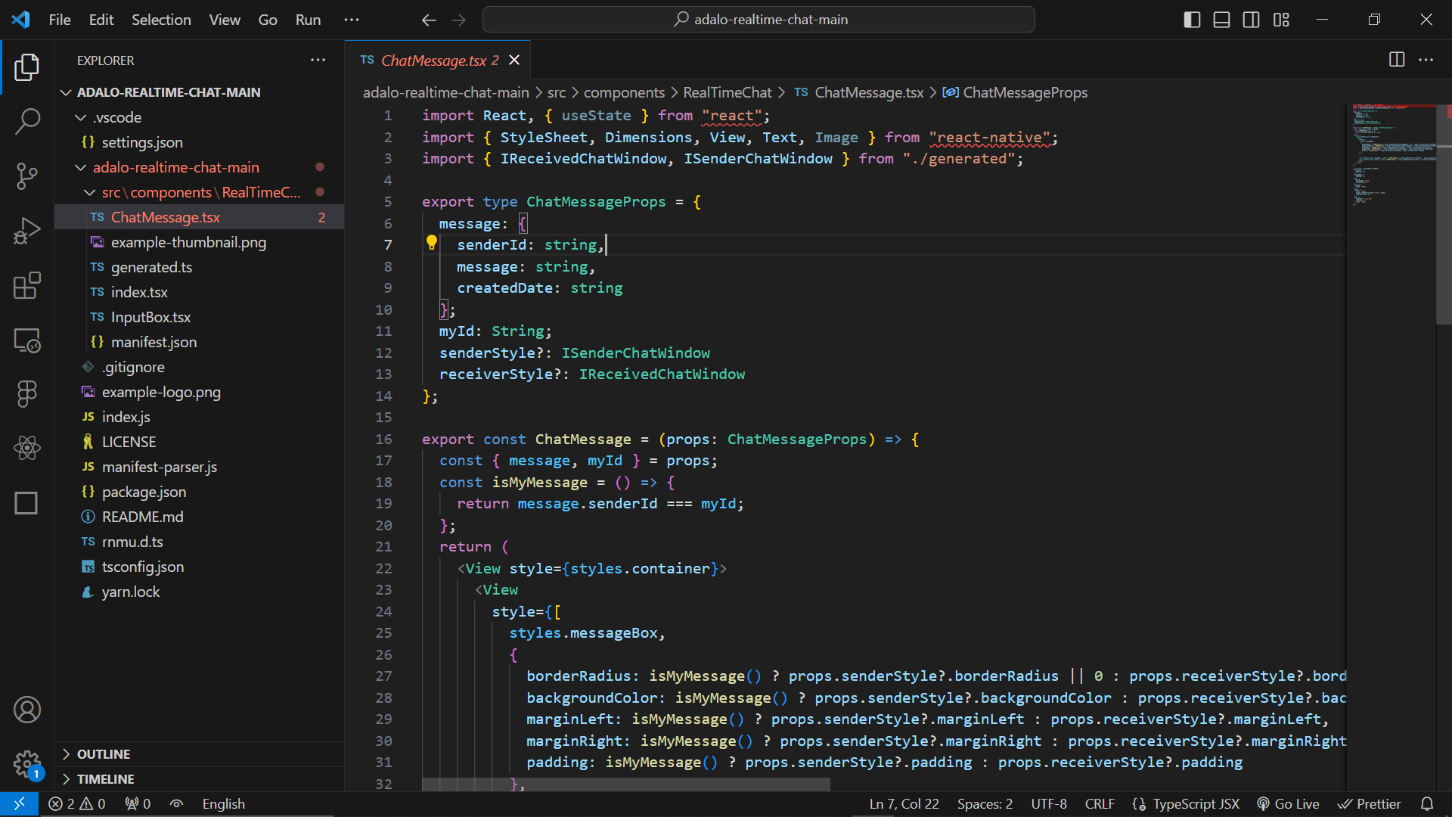Click Go Live in status bar

1288,804
